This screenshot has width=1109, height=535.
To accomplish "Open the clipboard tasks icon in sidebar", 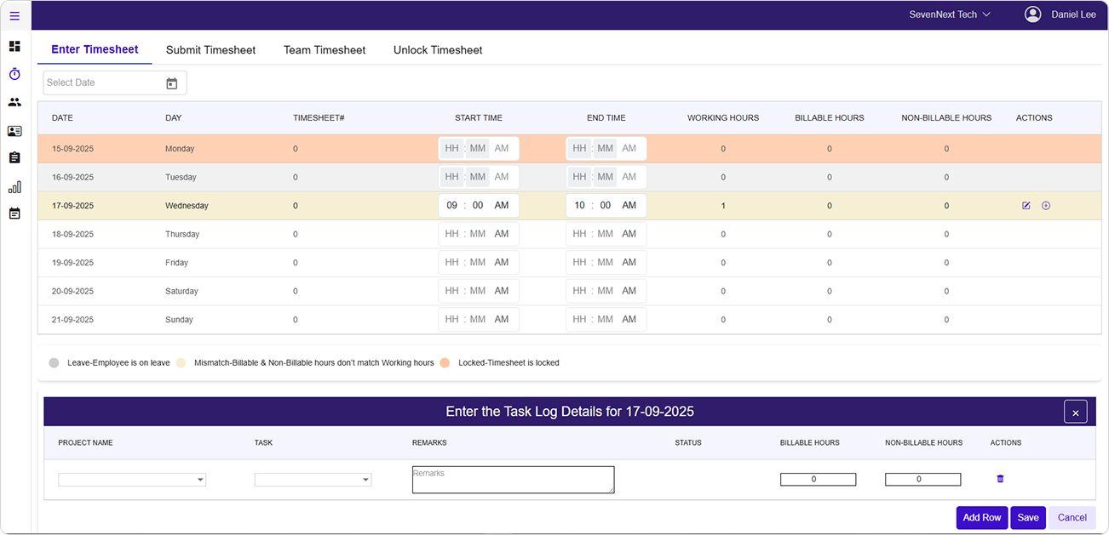I will [14, 158].
